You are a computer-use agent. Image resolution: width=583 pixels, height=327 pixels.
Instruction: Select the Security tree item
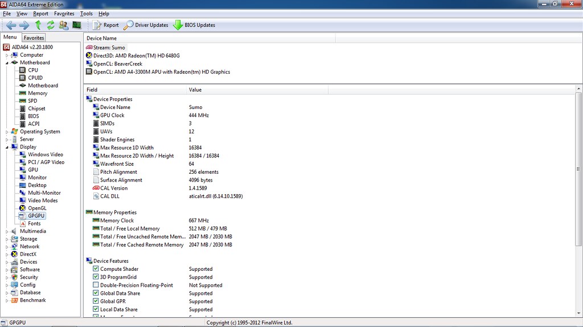click(29, 277)
